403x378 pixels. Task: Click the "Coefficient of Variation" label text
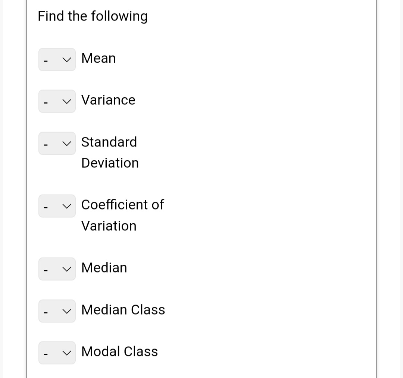(122, 215)
